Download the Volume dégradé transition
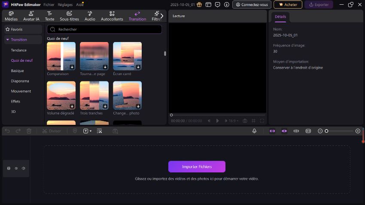Viewport: 365px width, 205px height. click(x=72, y=106)
